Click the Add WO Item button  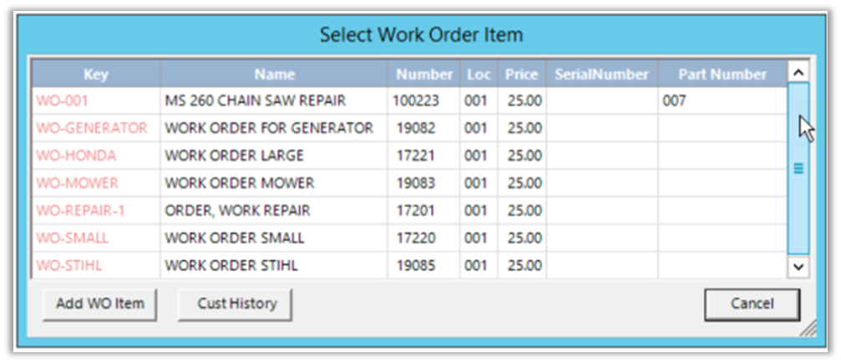pos(99,304)
